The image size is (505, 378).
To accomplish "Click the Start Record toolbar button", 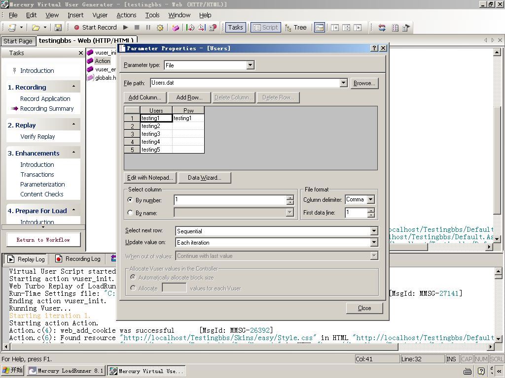I will coord(95,28).
